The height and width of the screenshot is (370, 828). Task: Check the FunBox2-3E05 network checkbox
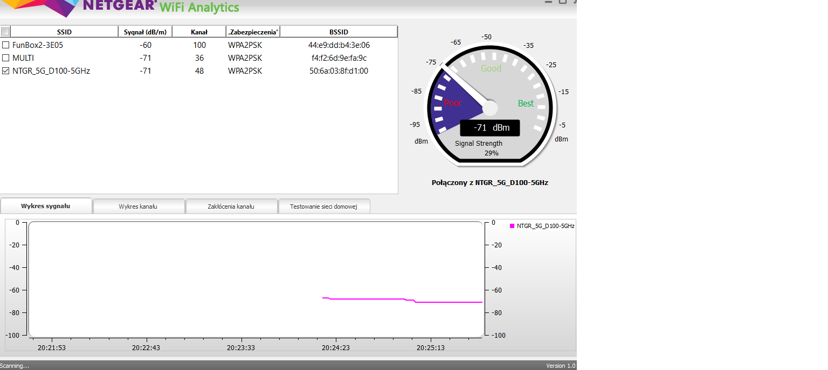click(x=6, y=45)
